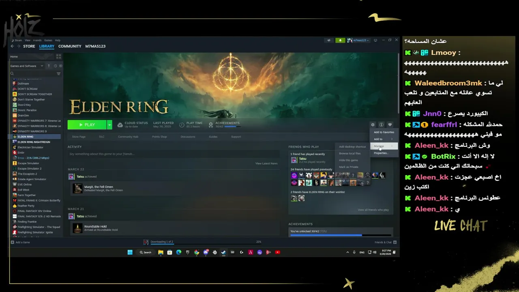Image resolution: width=519 pixels, height=292 pixels.
Task: Click the ready-to-play filter icon in sidebar
Action: pos(60,66)
